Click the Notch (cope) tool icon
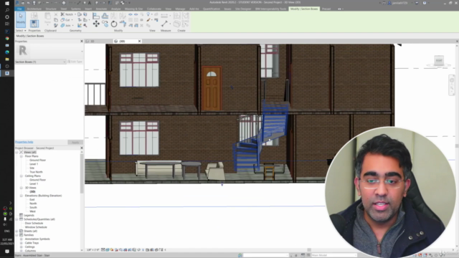Viewport: 459px width, 258px height. pos(62,14)
